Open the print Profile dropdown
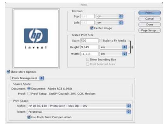 coord(79,106)
